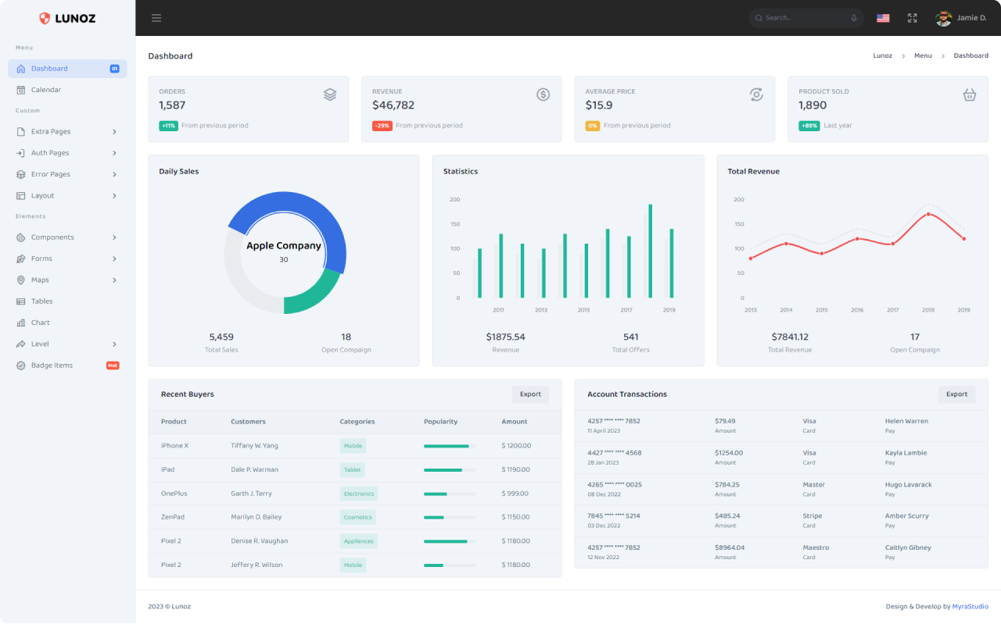The image size is (1001, 624).
Task: Click the MyraStudio footer link
Action: pyautogui.click(x=970, y=606)
